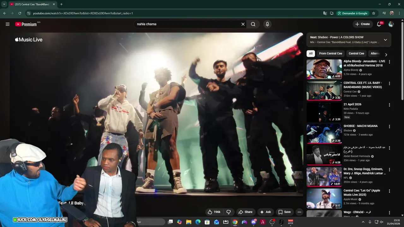Show more filter chips with right arrow

[x=386, y=54]
